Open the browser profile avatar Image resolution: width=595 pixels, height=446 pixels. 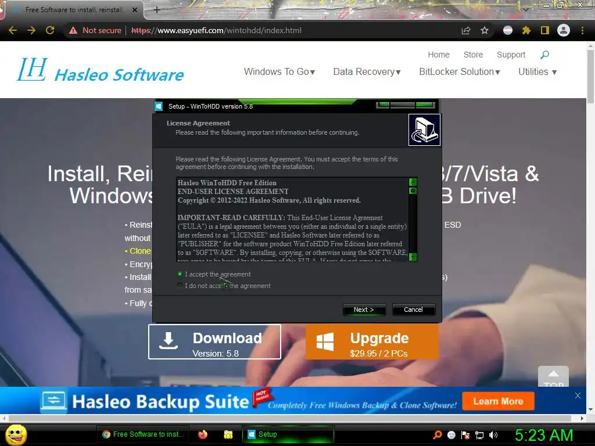click(x=564, y=30)
